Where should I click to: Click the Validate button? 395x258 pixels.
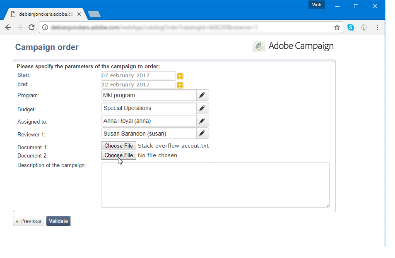click(58, 221)
